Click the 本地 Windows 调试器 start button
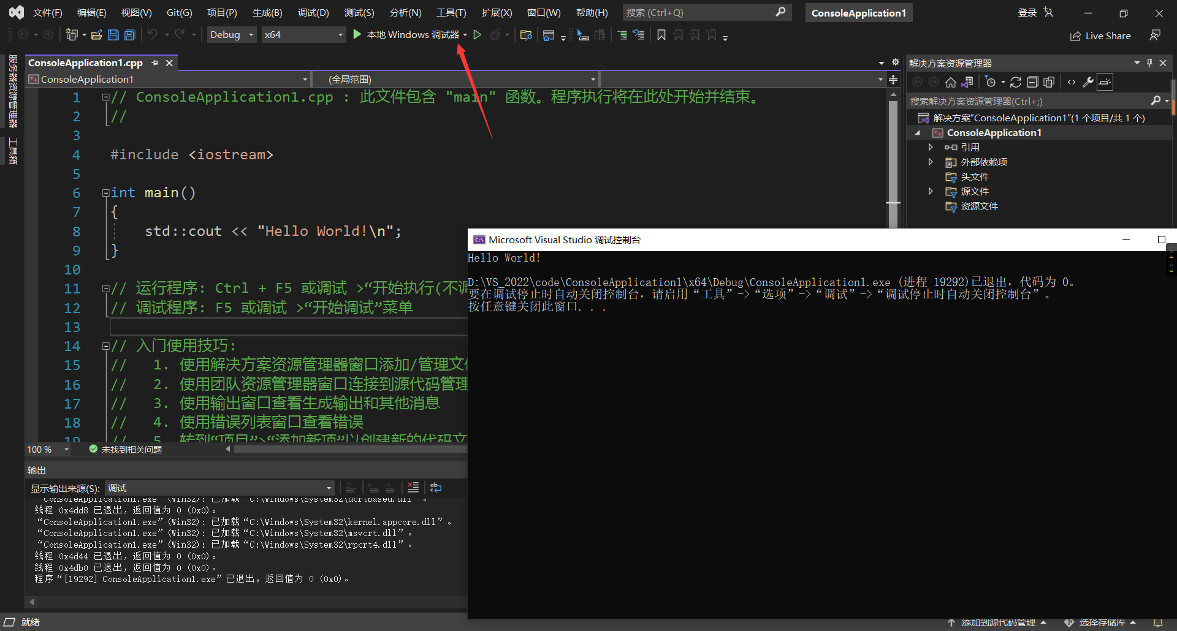Viewport: 1177px width, 631px height. pos(406,35)
